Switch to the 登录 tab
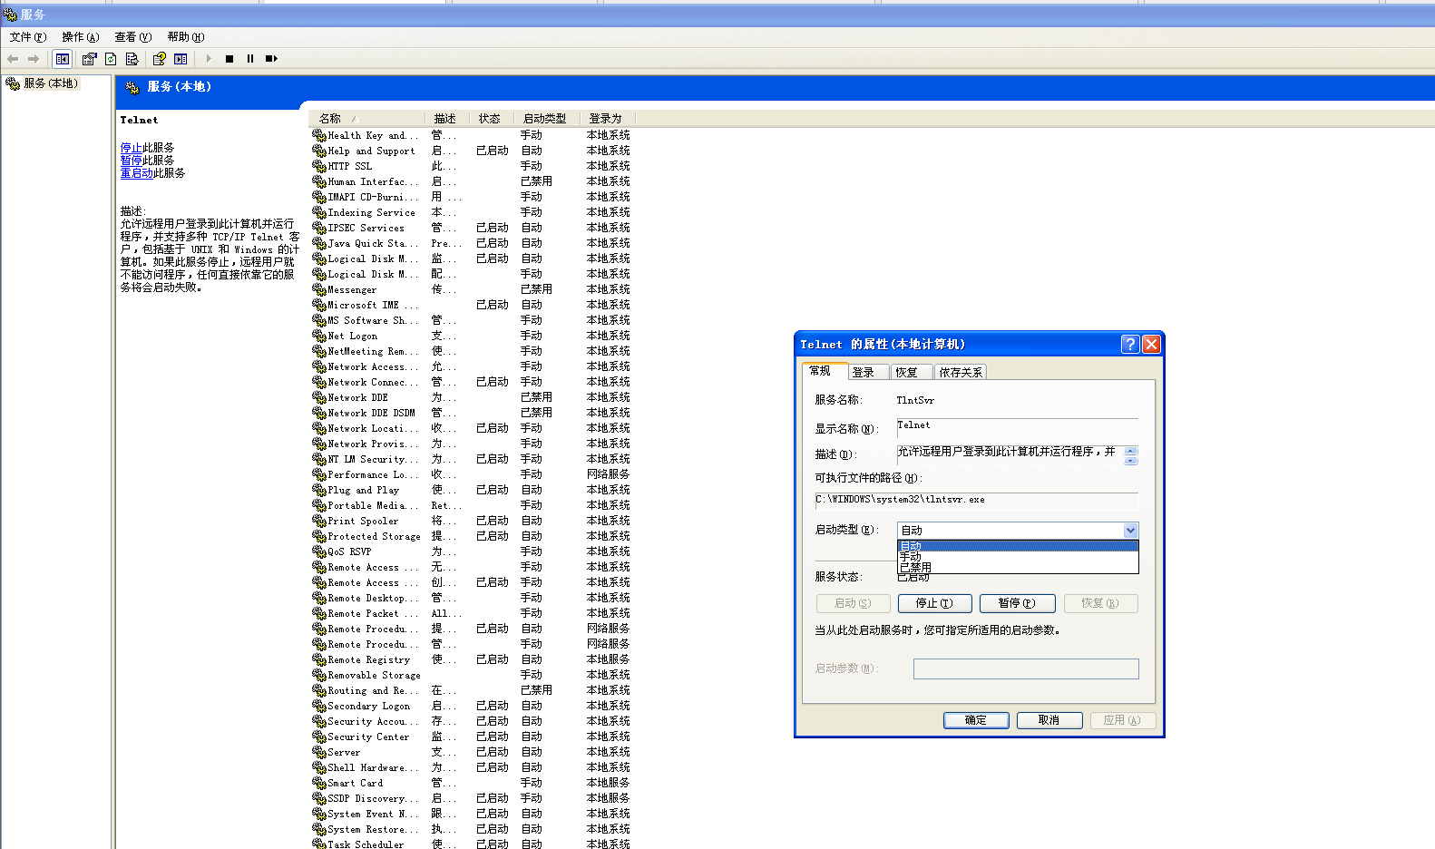 click(x=863, y=372)
